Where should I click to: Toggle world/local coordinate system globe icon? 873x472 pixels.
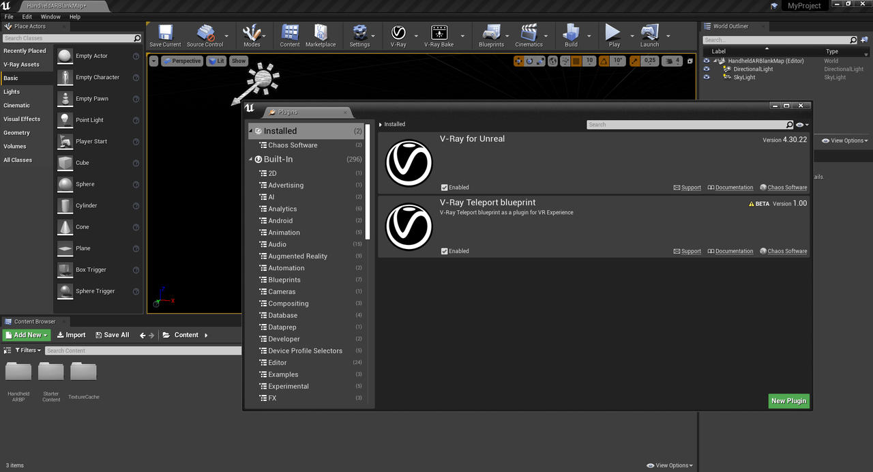point(553,61)
